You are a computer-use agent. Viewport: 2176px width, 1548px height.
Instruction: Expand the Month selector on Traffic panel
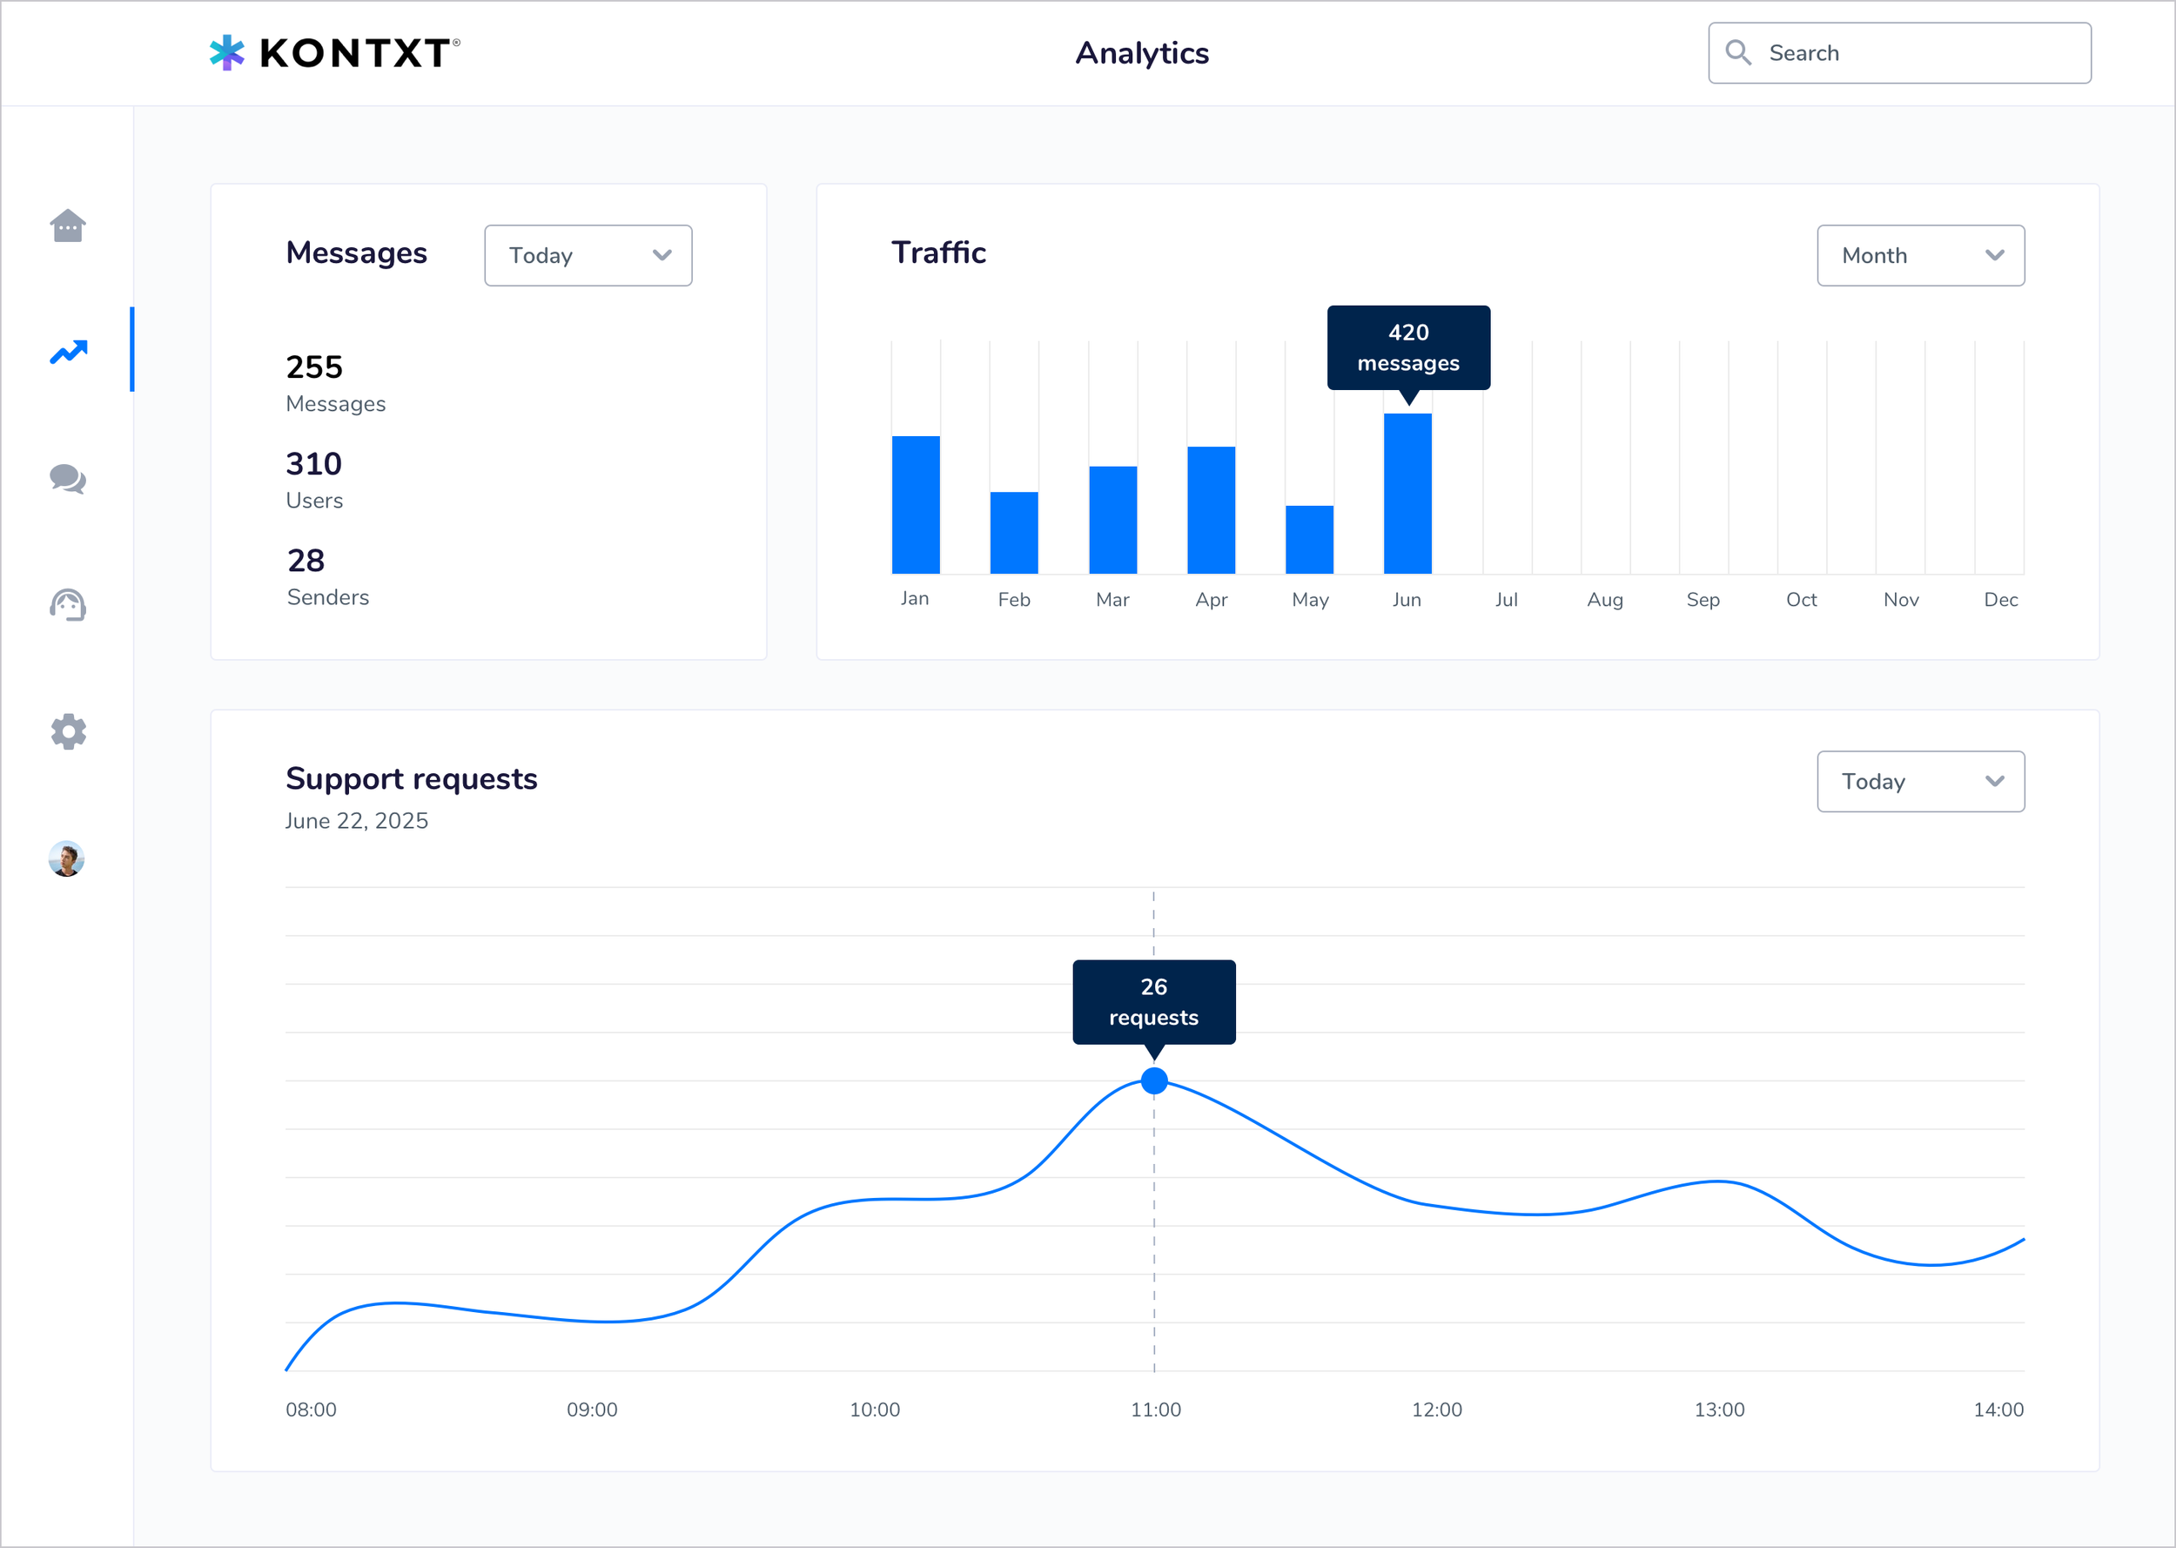[x=1921, y=255]
